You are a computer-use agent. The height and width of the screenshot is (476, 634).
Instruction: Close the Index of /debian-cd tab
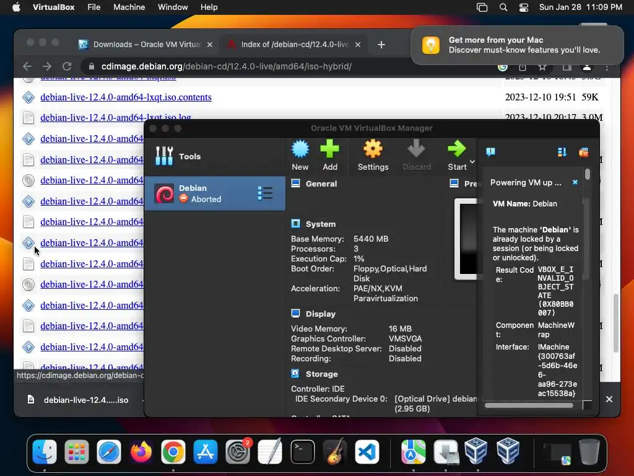(x=358, y=45)
